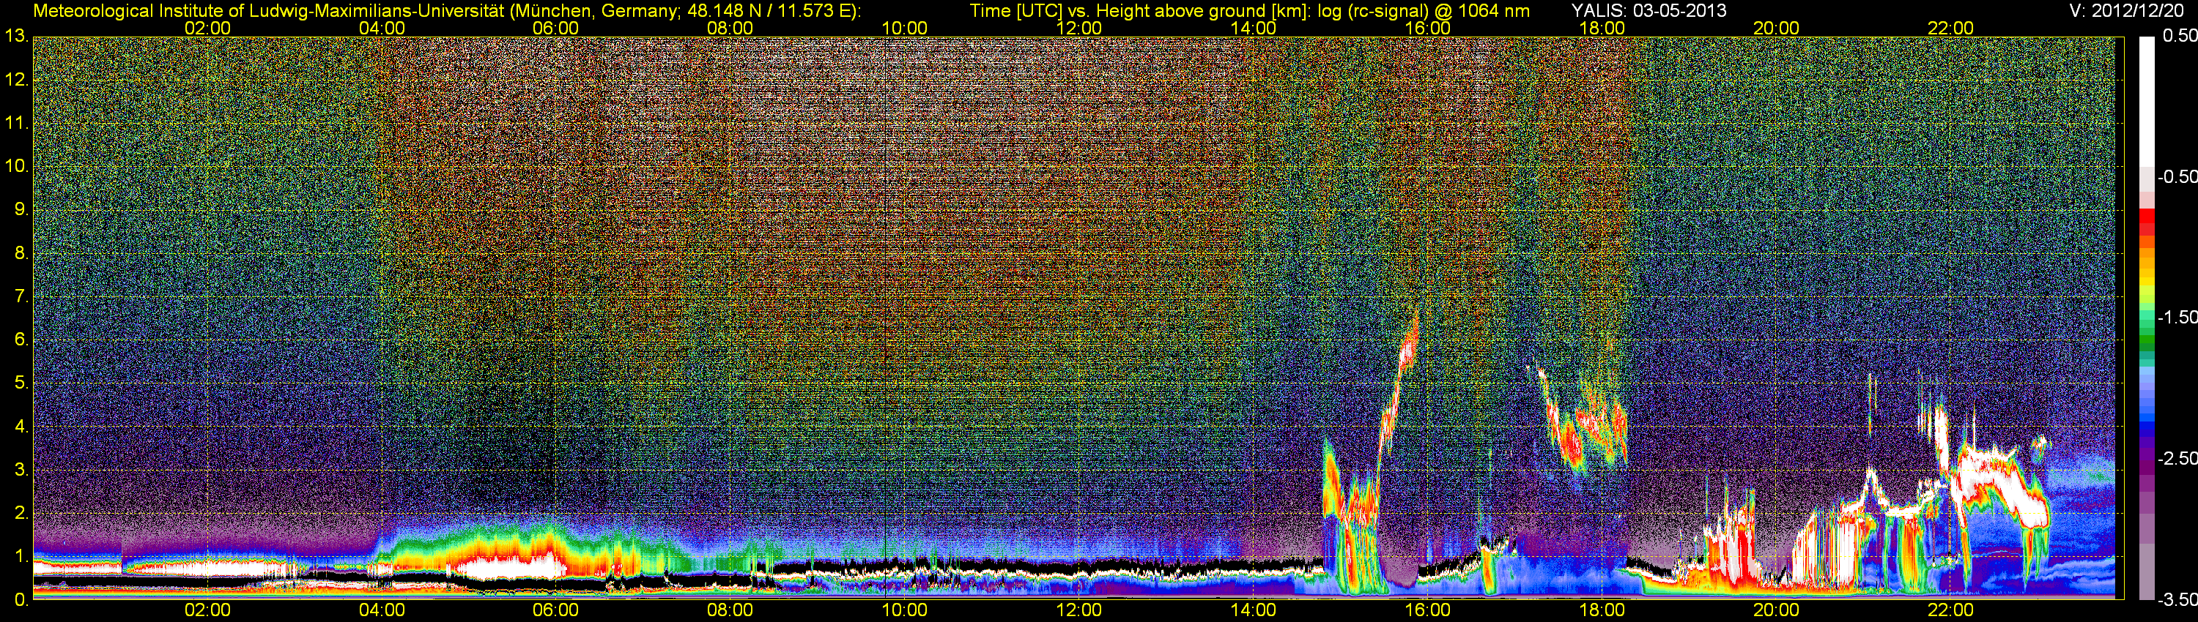Click the -1.50 value on the color scale
This screenshot has width=2198, height=622.
[2177, 317]
